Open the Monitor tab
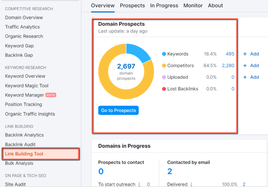This screenshot has width=268, height=187. click(193, 5)
